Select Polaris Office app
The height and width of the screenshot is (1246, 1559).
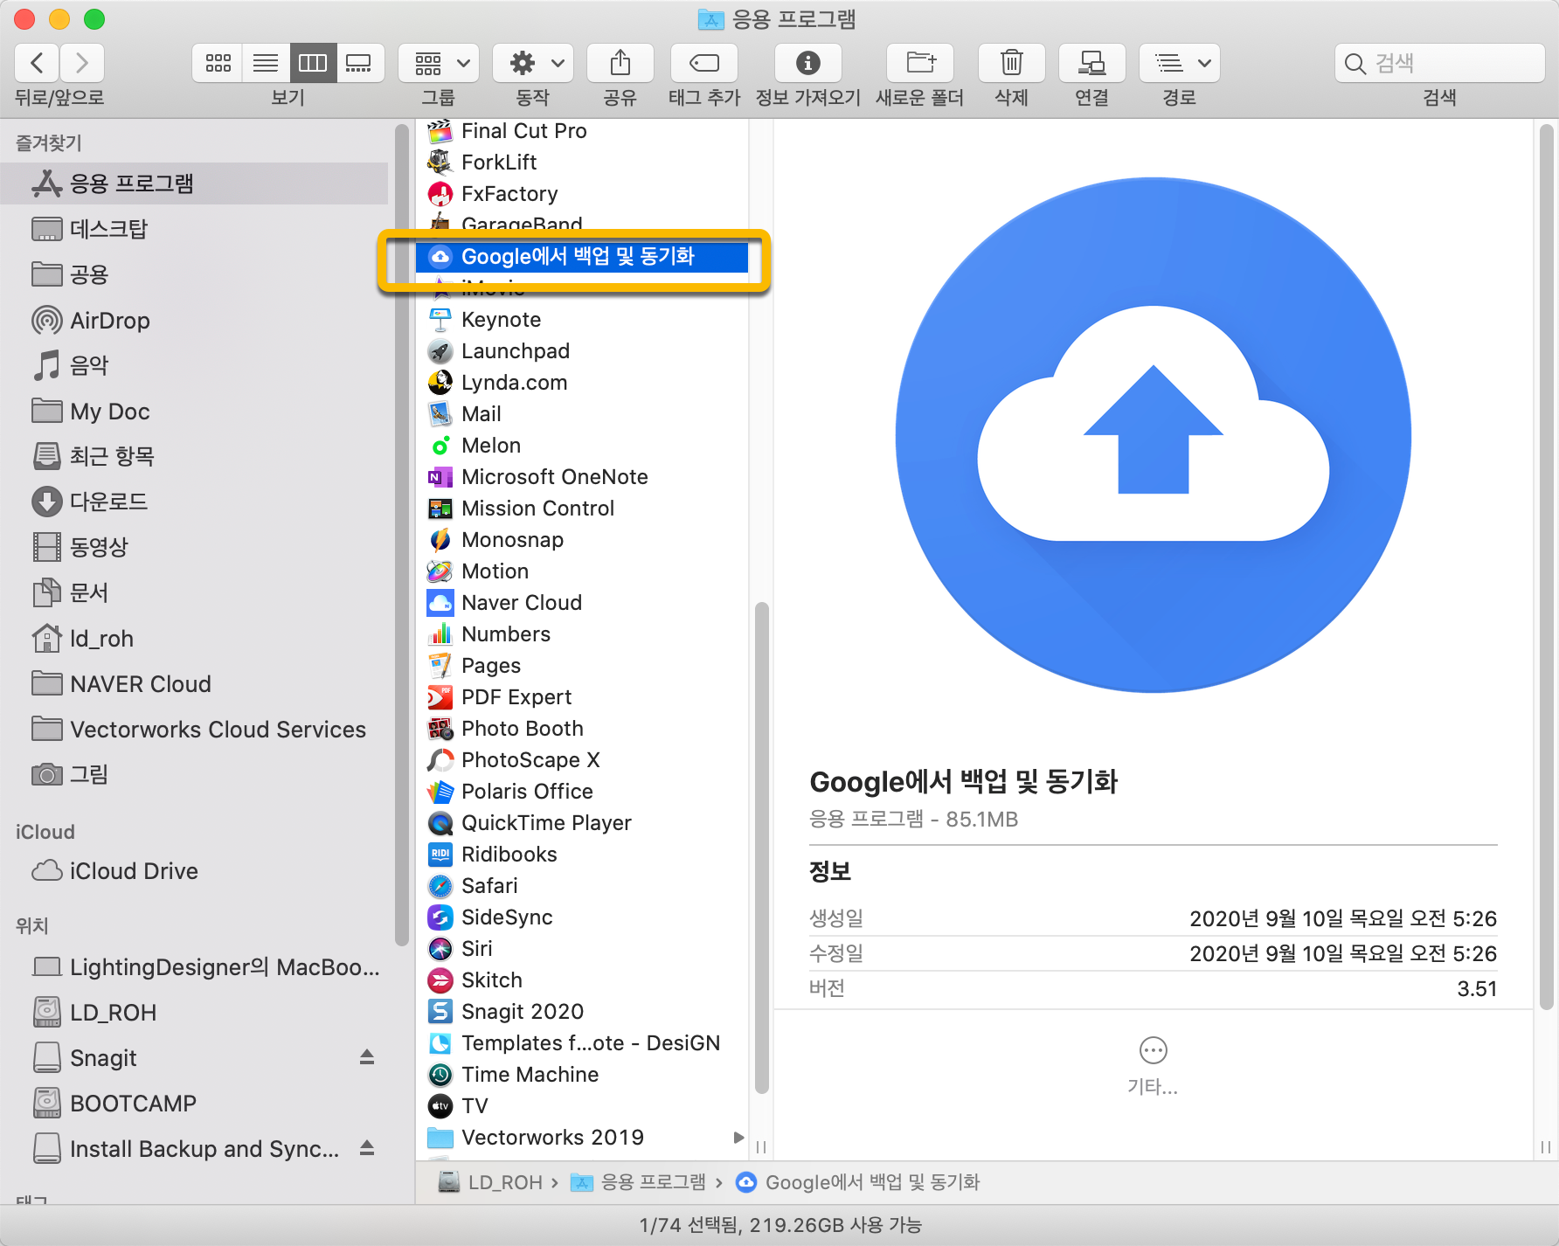pyautogui.click(x=582, y=792)
